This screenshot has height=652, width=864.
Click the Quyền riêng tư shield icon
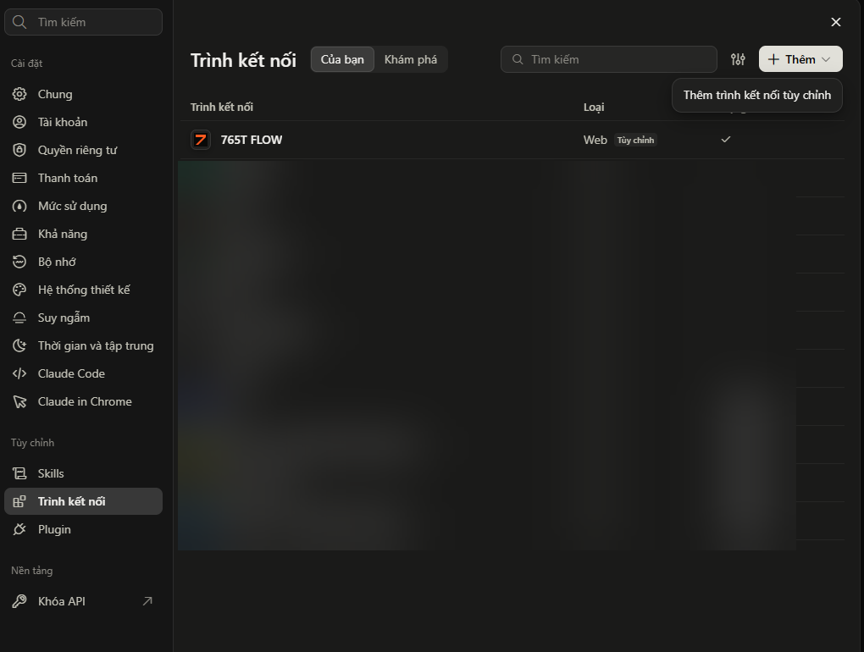pos(19,150)
